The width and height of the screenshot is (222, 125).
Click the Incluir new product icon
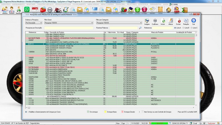[x=163, y=21]
